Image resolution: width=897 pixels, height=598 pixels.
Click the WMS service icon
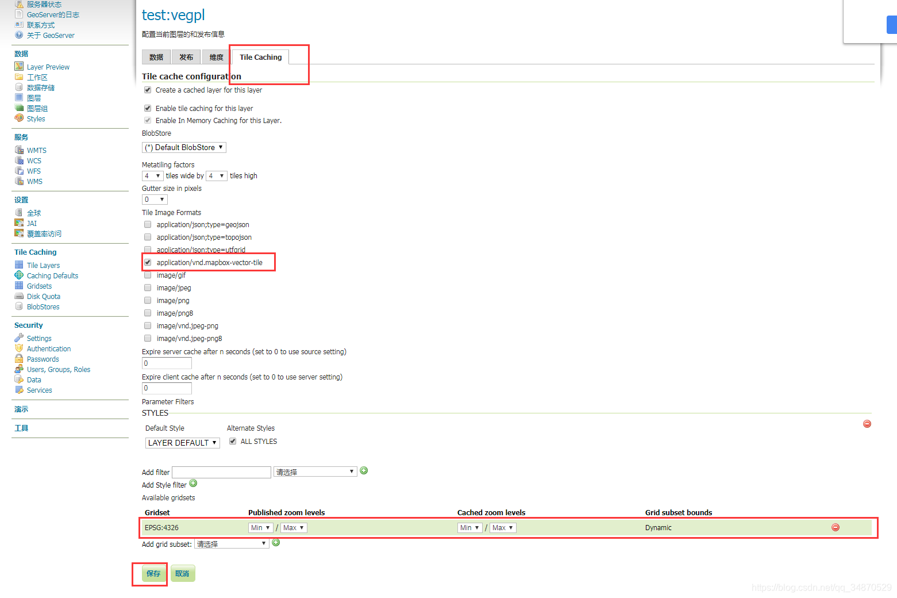19,181
